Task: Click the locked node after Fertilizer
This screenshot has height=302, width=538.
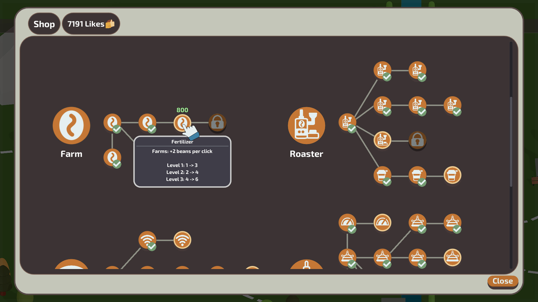Action: coord(217,123)
